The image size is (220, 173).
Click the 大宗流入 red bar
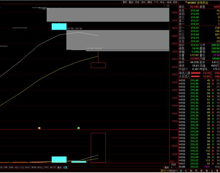195,76
